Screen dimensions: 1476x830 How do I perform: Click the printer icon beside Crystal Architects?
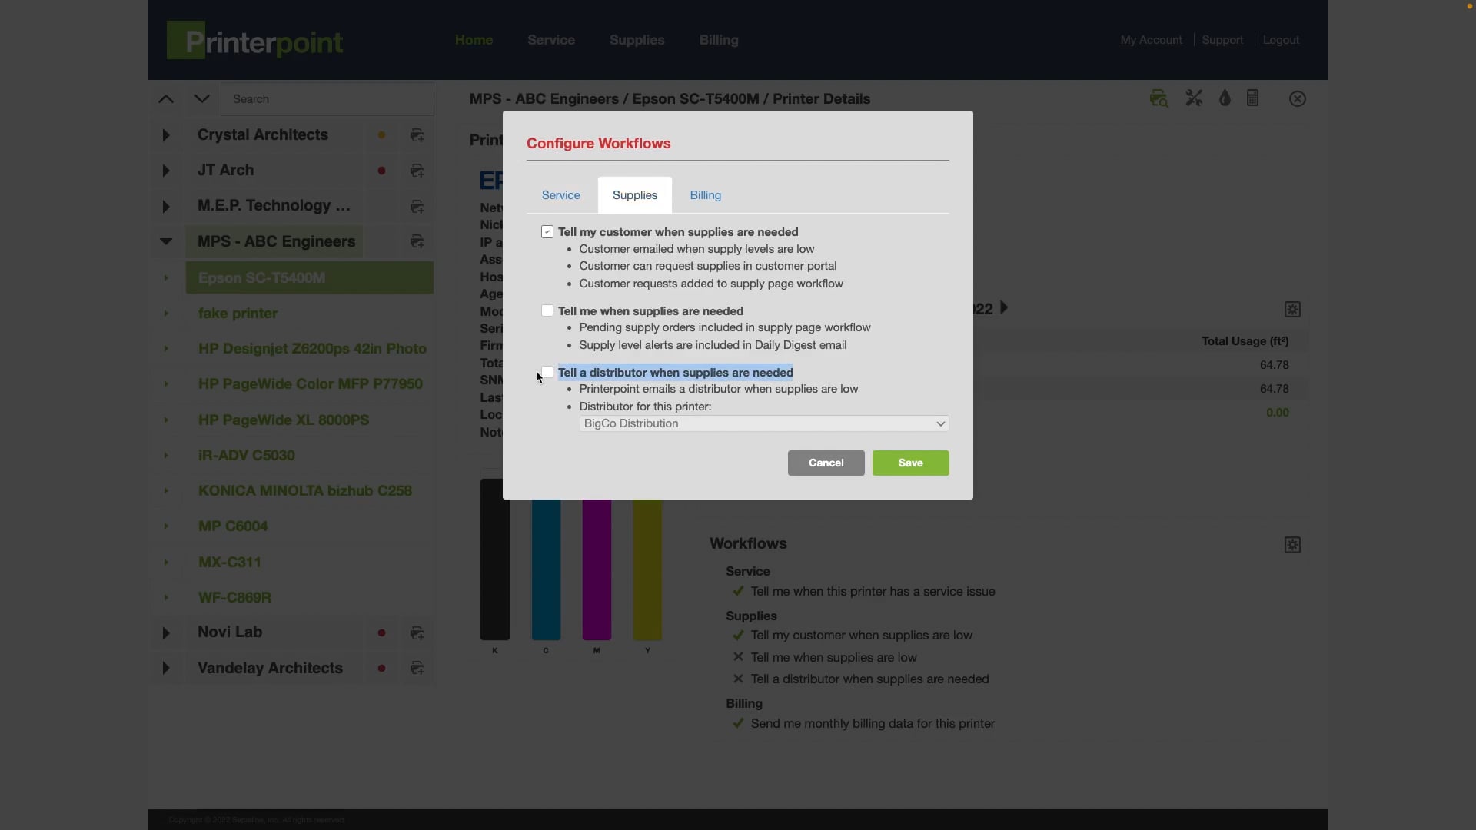tap(417, 135)
